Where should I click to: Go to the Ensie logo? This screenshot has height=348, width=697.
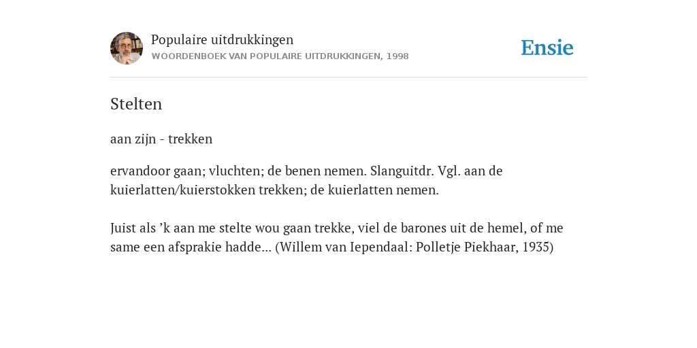tap(547, 48)
